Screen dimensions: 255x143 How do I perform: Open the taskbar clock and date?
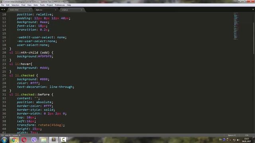[x=246, y=140]
